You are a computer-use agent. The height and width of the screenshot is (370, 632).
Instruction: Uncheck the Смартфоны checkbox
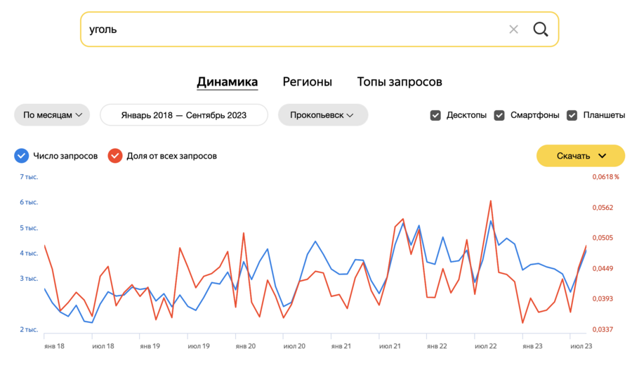coord(499,115)
